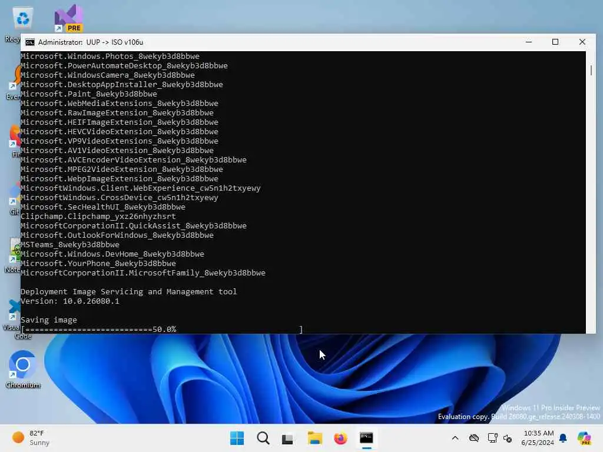Click the text MicrosoftWindows.CrossDevice_cw5n1h2txyewy
Screen dimensions: 603x452
pyautogui.click(x=120, y=198)
